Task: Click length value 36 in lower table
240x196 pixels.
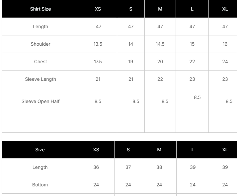Action: 96,167
